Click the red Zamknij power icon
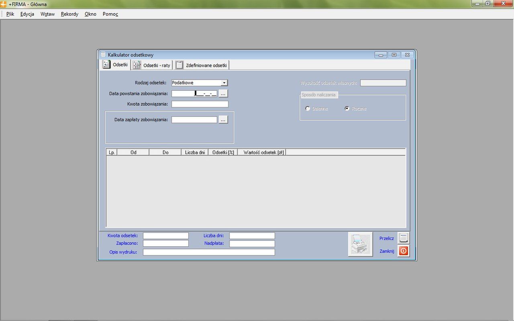This screenshot has width=514, height=321. (404, 251)
